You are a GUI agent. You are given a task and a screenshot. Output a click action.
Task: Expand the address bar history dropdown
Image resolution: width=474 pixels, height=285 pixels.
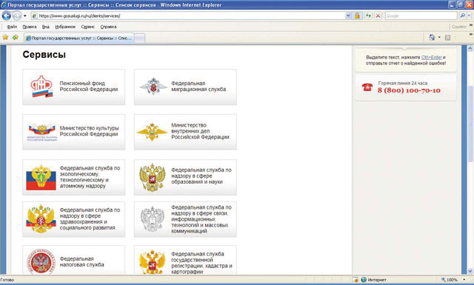tap(348, 16)
